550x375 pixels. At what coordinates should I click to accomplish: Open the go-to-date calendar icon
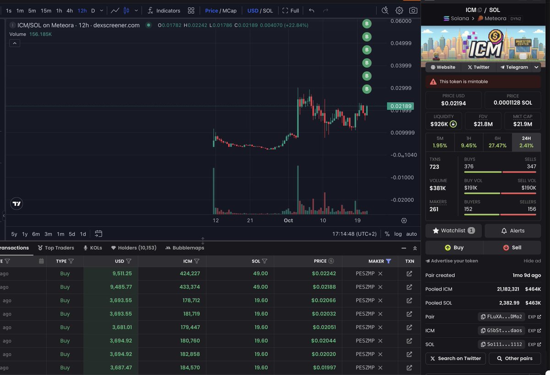point(99,234)
